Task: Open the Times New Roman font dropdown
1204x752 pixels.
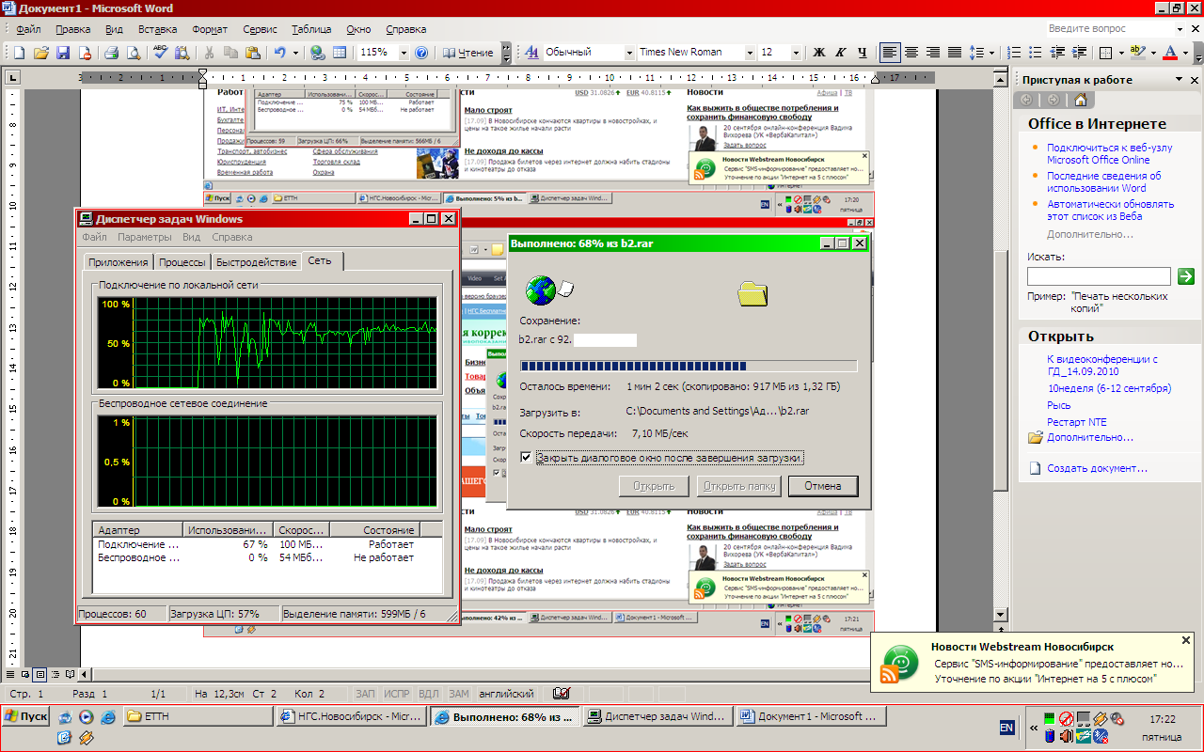Action: (x=750, y=53)
